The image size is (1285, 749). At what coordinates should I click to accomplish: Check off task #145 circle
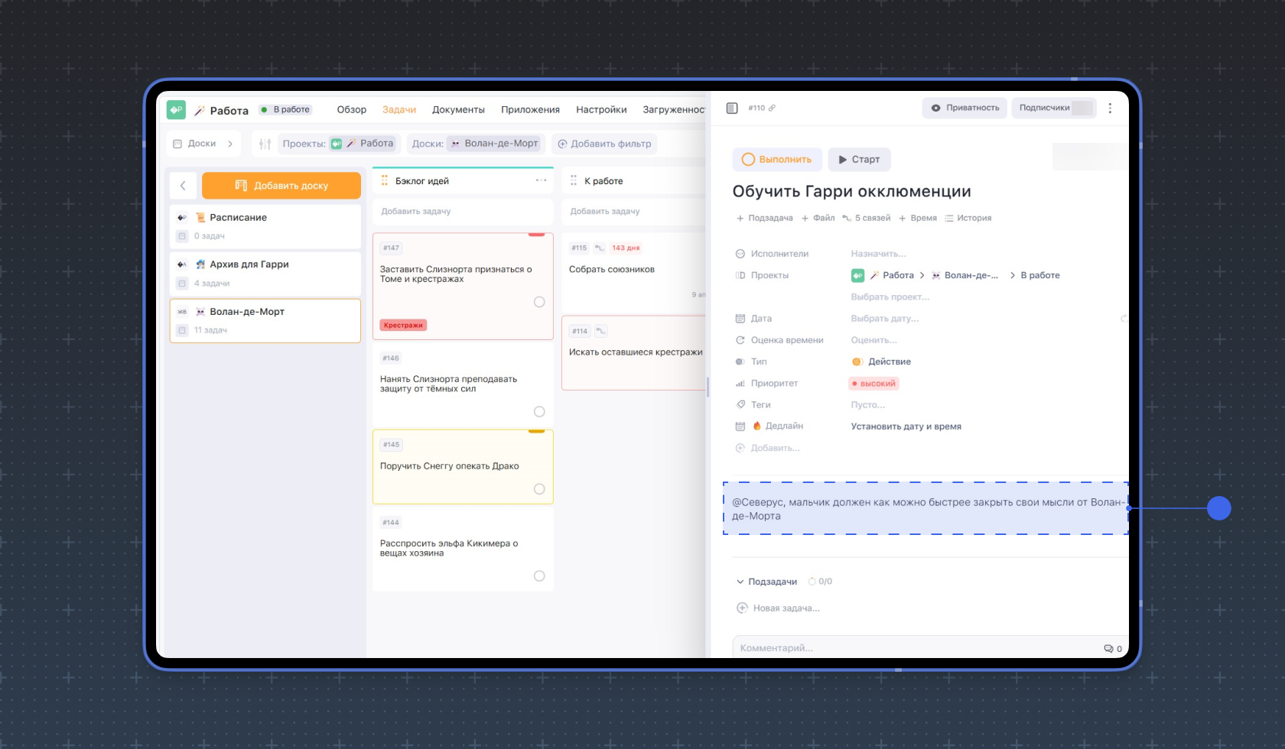[x=539, y=489]
